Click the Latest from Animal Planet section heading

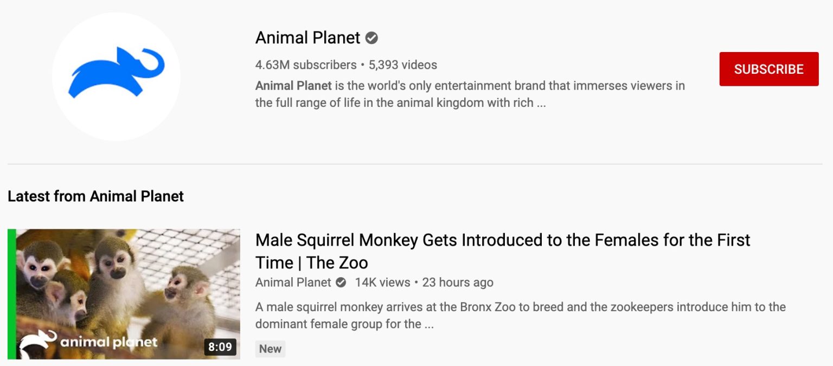(x=95, y=196)
